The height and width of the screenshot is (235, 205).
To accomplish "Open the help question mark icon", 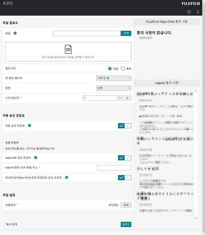I will [x=189, y=12].
